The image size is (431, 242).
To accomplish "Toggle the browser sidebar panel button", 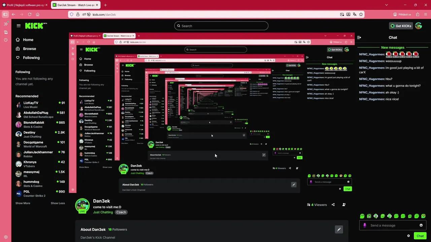I will [5, 14].
